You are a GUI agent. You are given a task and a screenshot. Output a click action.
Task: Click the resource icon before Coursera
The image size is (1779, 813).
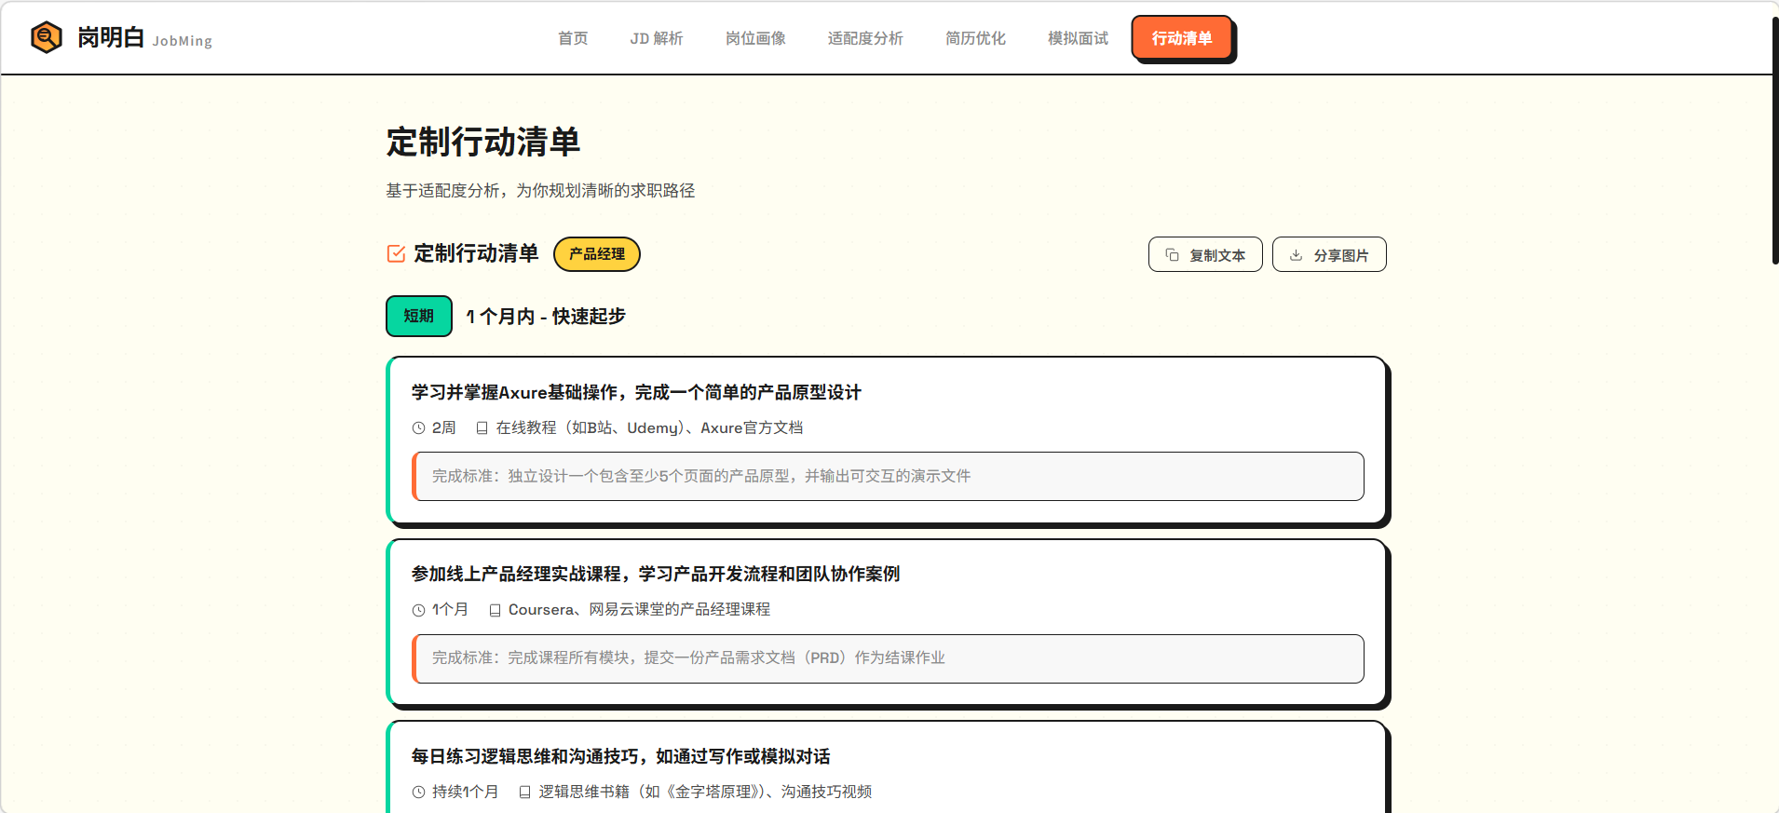click(x=495, y=610)
